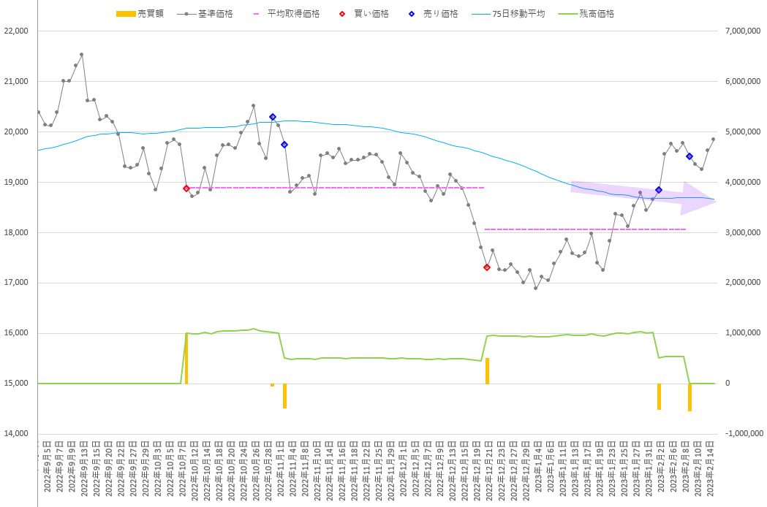This screenshot has height=507, width=767.
Task: Click the 売買額 legend entry
Action: pos(140,14)
